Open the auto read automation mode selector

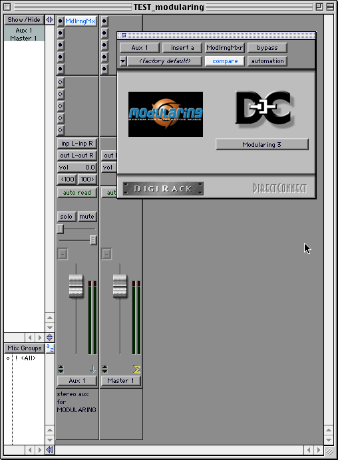[x=77, y=193]
